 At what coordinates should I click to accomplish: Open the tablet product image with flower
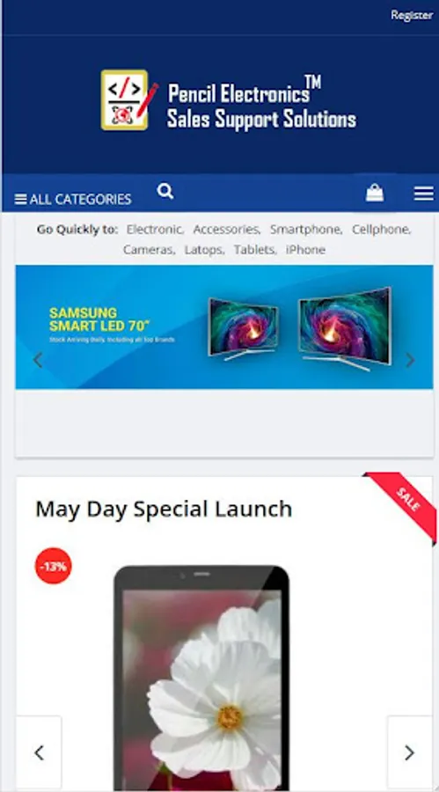(x=201, y=677)
